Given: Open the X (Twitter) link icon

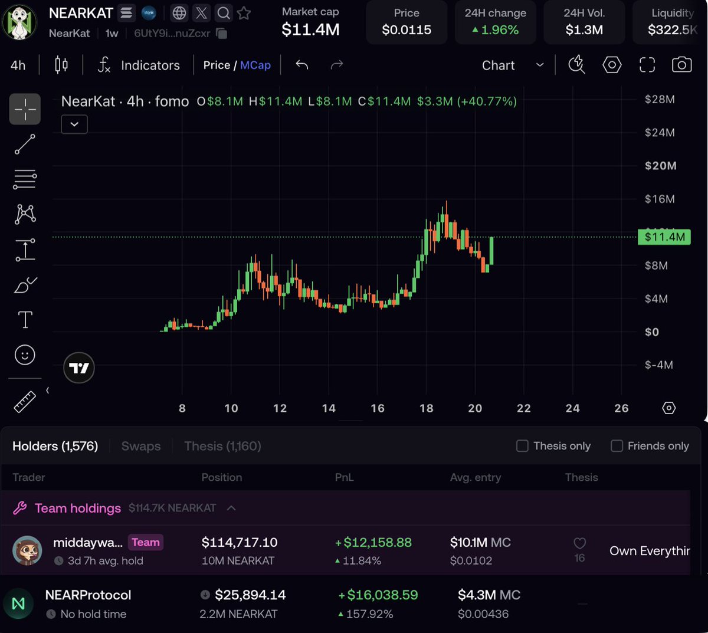Looking at the screenshot, I should 201,12.
